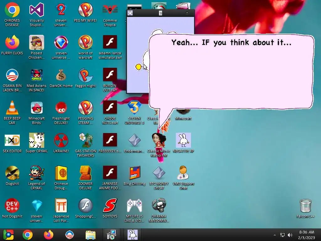This screenshot has width=321, height=241.
Task: Open the Obama logo taskbar icon
Action: [69, 235]
